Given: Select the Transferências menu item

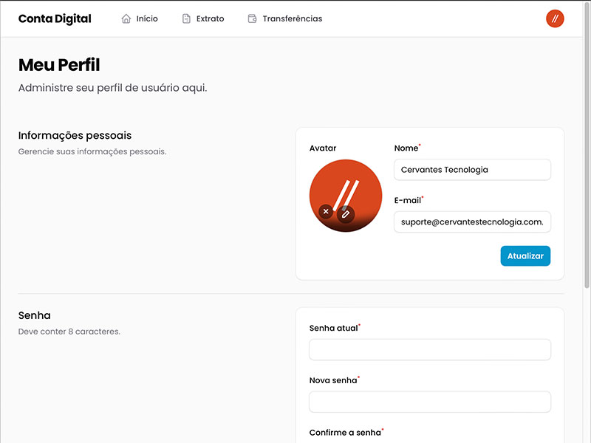Looking at the screenshot, I should [292, 18].
